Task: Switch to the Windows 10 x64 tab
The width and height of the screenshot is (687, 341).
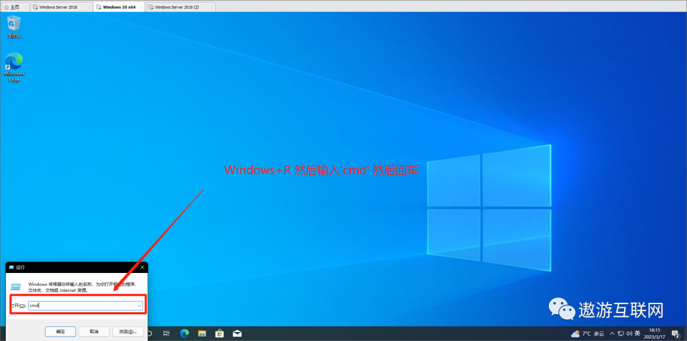Action: (119, 7)
